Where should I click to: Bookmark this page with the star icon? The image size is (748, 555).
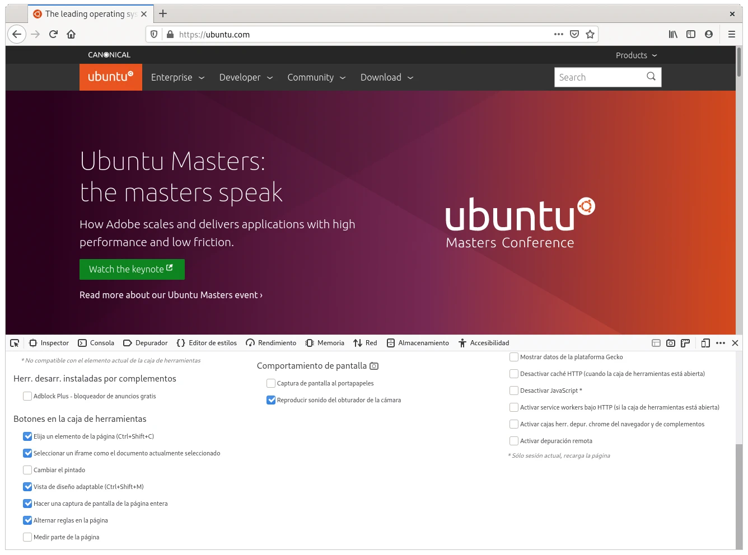pyautogui.click(x=590, y=34)
